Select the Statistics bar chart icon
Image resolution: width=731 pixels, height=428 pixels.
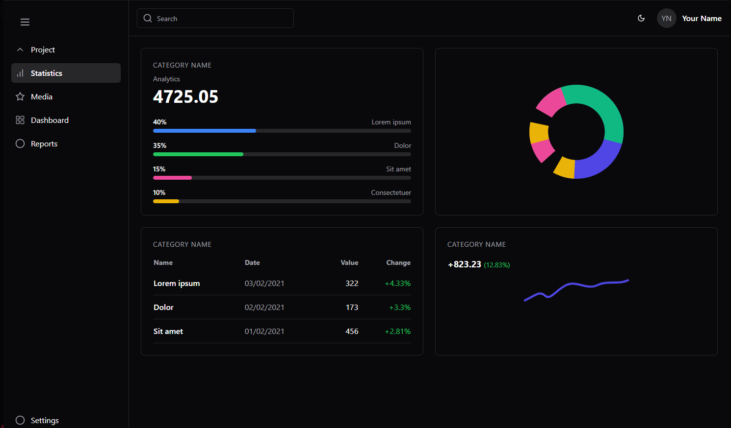click(x=20, y=73)
